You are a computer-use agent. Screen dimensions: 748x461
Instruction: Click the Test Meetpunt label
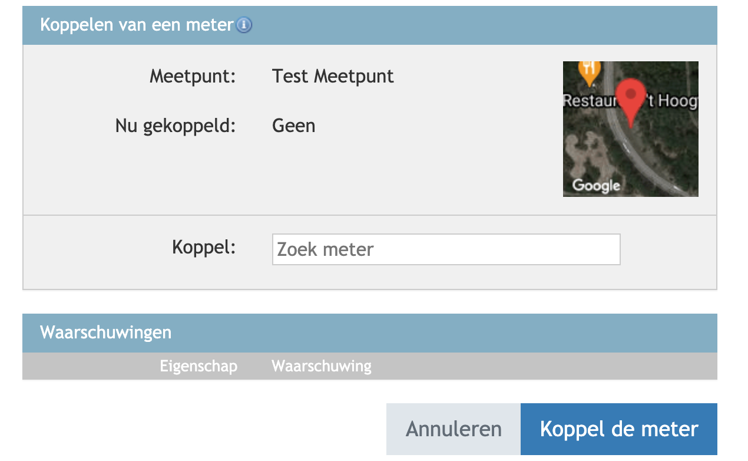coord(333,76)
